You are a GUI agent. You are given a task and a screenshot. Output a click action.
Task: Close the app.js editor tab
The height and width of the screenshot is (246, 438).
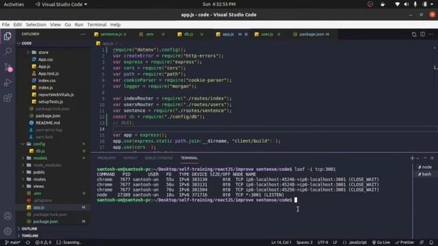point(246,34)
